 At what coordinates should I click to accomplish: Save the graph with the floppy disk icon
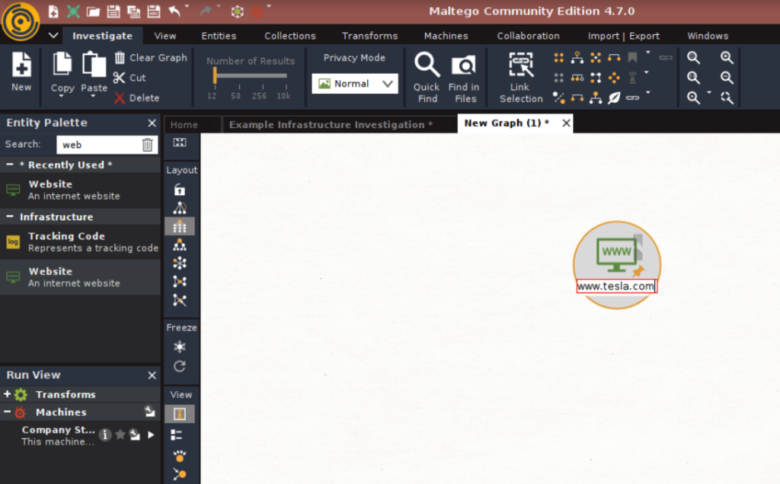point(113,11)
